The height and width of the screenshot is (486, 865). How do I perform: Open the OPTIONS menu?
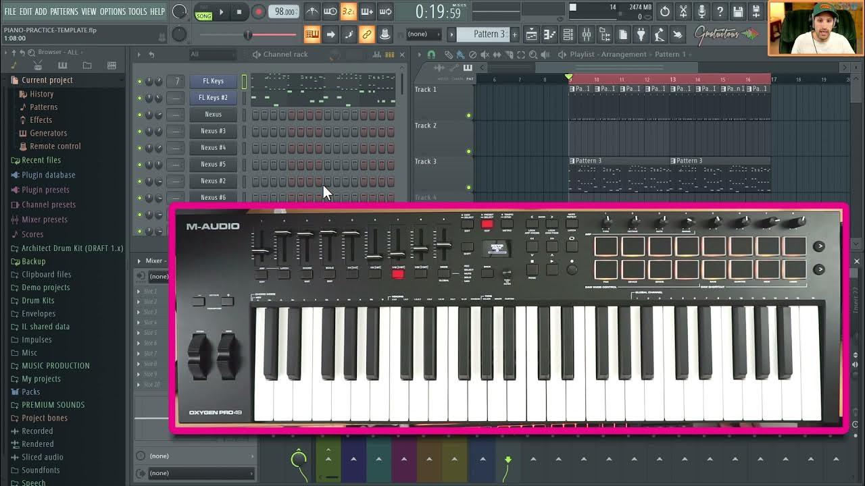[x=113, y=11]
